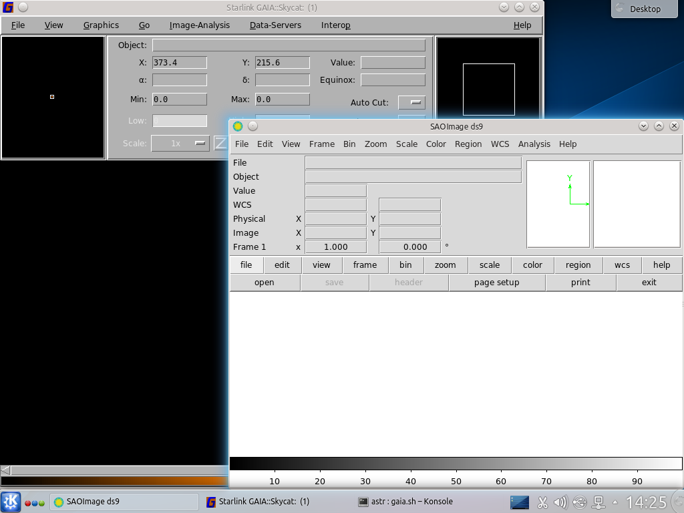
Task: Switch to Starlink GAIA::Skycat taskbar entry
Action: pyautogui.click(x=257, y=502)
